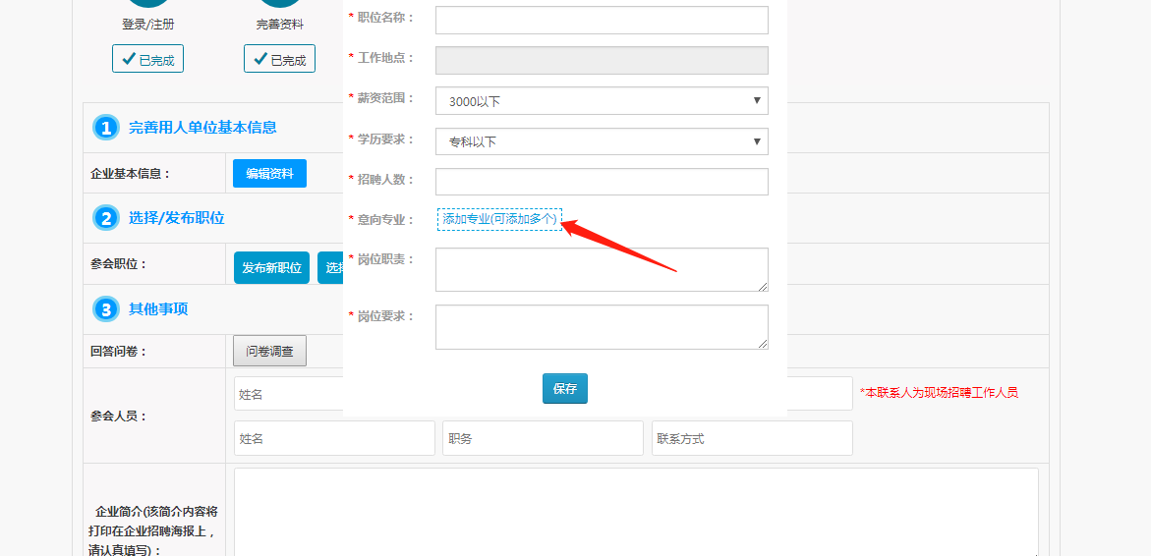Focus the 职位名称 input field
Viewport: 1151px width, 556px height.
[x=602, y=20]
